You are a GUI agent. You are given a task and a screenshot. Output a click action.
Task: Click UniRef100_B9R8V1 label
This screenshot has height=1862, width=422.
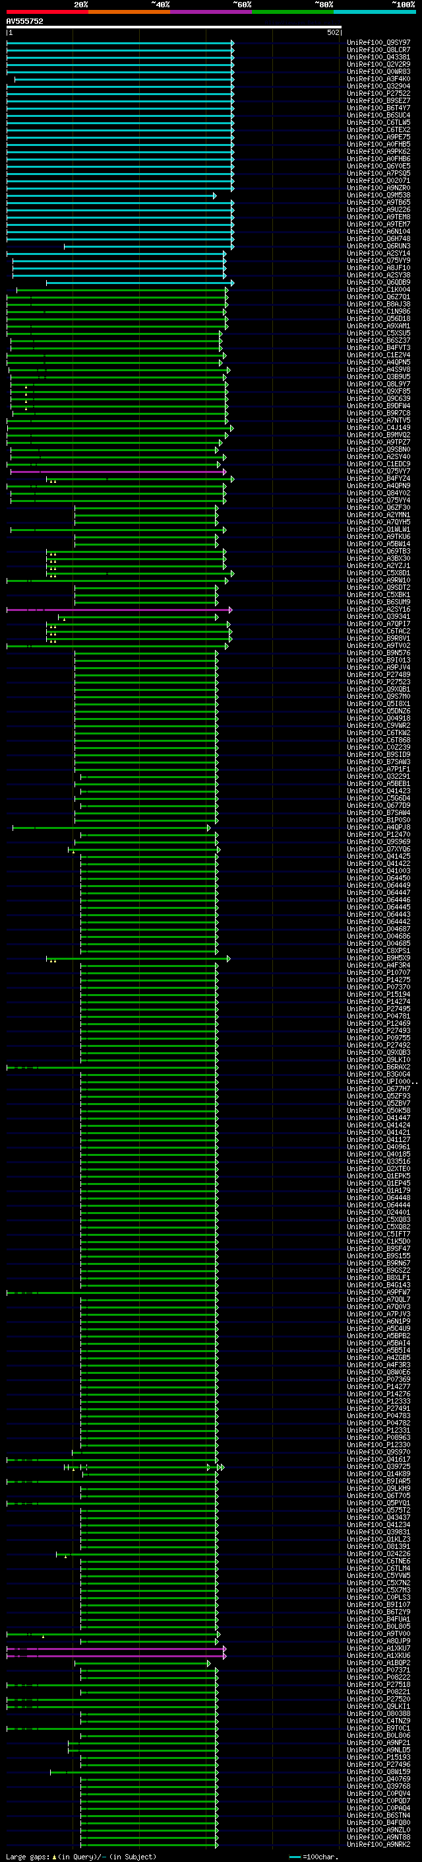point(378,638)
